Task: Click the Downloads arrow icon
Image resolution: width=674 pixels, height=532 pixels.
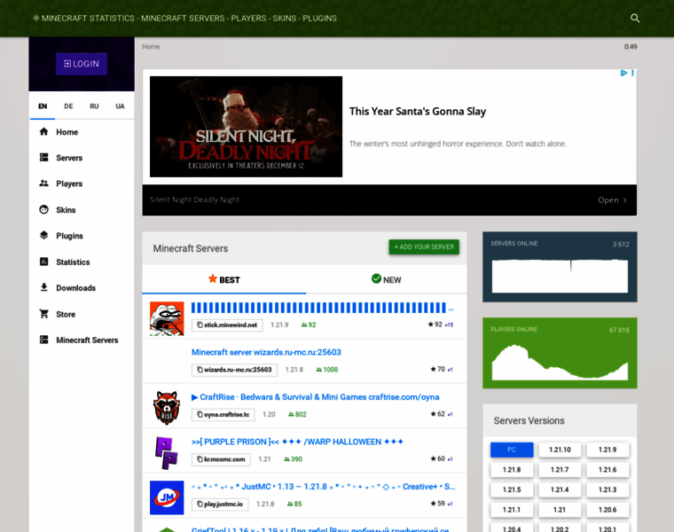Action: coord(43,287)
